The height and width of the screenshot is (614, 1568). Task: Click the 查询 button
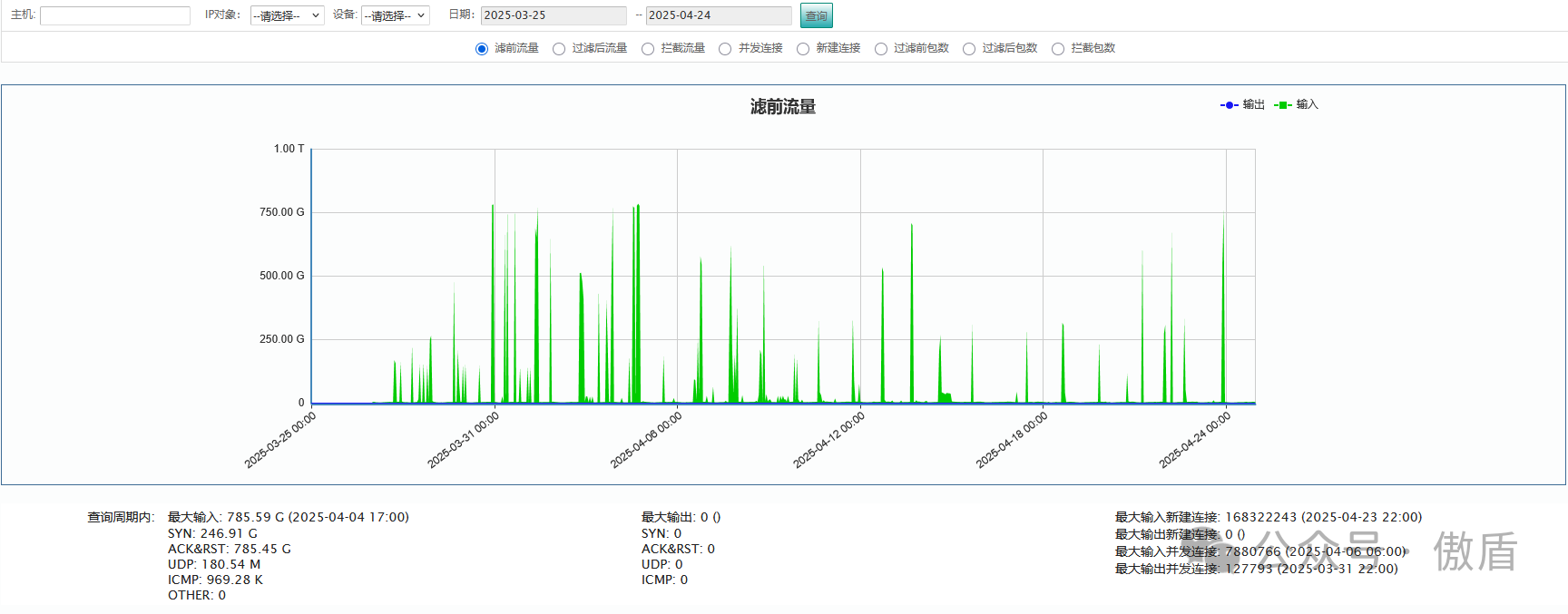point(816,15)
